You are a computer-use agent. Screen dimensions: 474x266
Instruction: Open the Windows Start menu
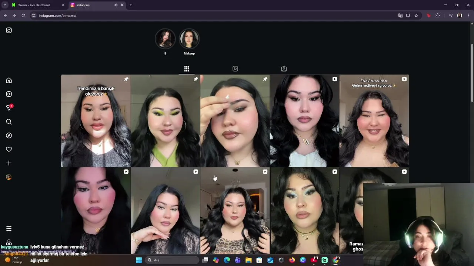[x=139, y=260]
